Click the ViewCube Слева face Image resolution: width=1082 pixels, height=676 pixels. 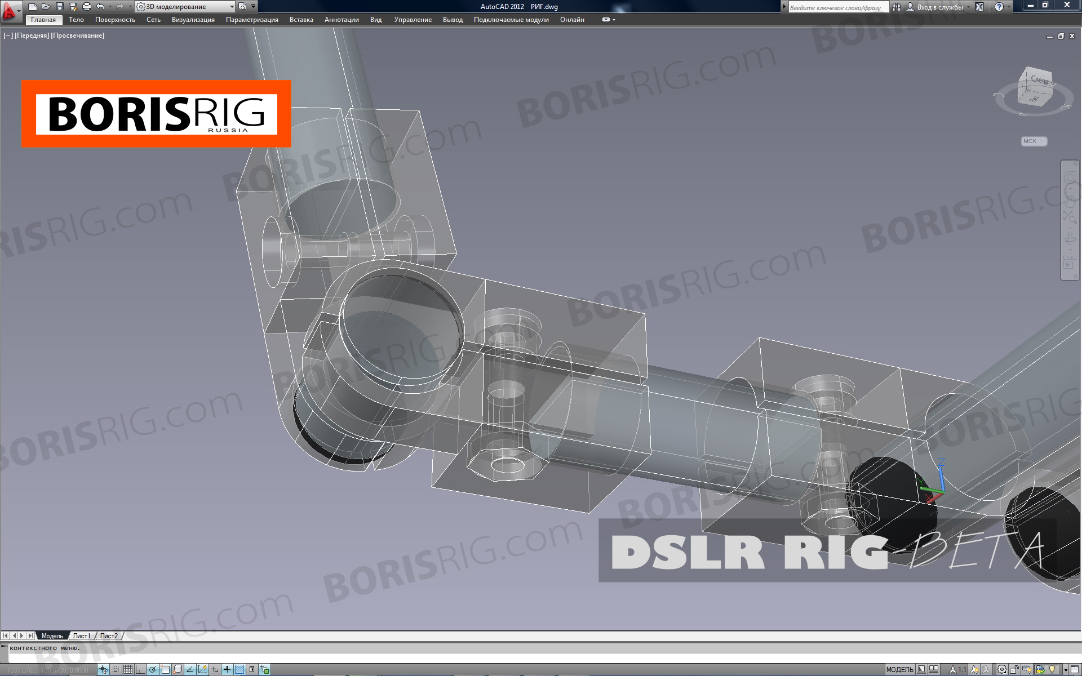tap(1039, 81)
